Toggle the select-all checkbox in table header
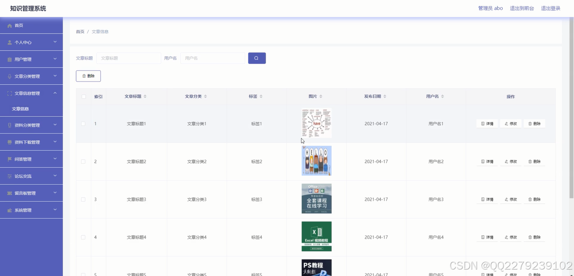Viewport: 574px width, 276px height. point(83,96)
